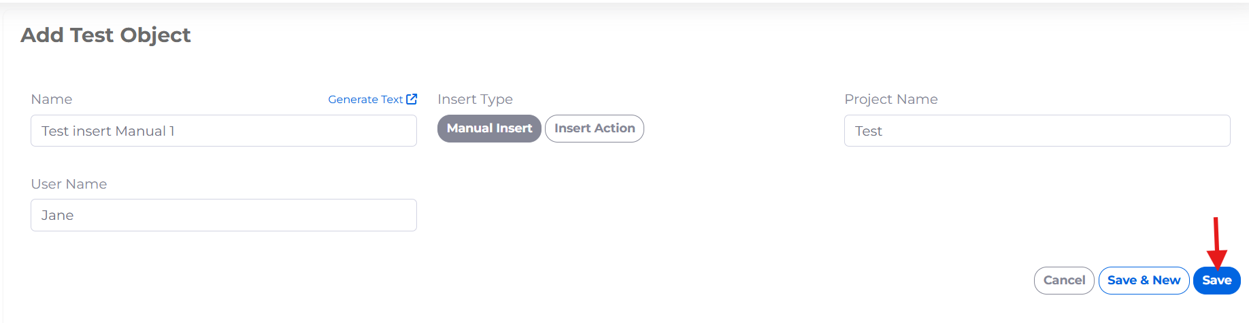Discard the form using Cancel

point(1064,280)
